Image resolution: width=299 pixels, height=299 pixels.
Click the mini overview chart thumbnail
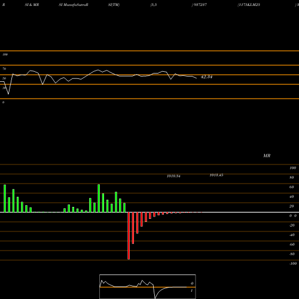pos(148,286)
